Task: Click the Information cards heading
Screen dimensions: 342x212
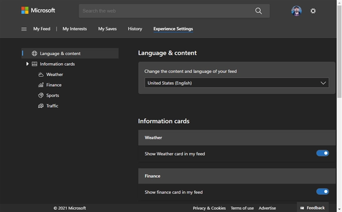Action: pos(164,121)
